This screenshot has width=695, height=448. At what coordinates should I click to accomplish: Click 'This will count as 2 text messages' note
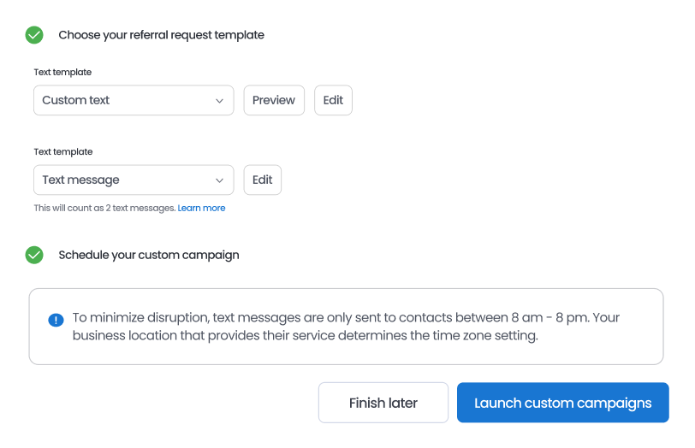104,208
